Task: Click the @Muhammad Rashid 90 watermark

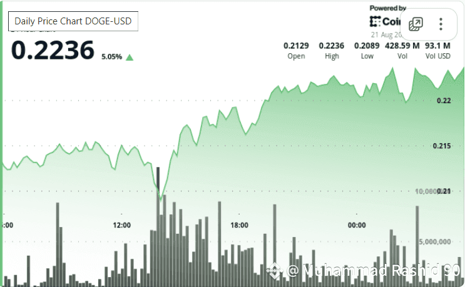Action: (x=373, y=270)
